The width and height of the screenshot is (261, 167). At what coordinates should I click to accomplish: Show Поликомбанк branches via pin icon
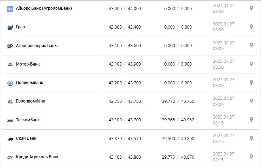pyautogui.click(x=251, y=82)
